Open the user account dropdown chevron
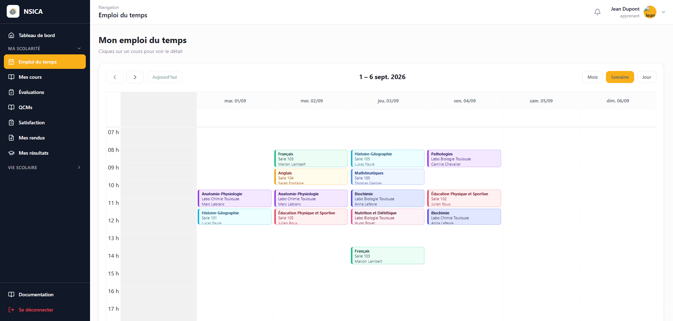The image size is (673, 321). pyautogui.click(x=663, y=12)
